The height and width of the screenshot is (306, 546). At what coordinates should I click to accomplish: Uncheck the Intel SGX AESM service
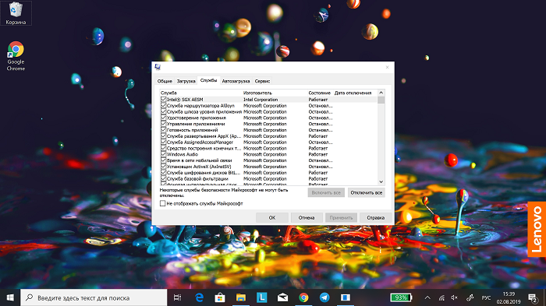coord(163,100)
